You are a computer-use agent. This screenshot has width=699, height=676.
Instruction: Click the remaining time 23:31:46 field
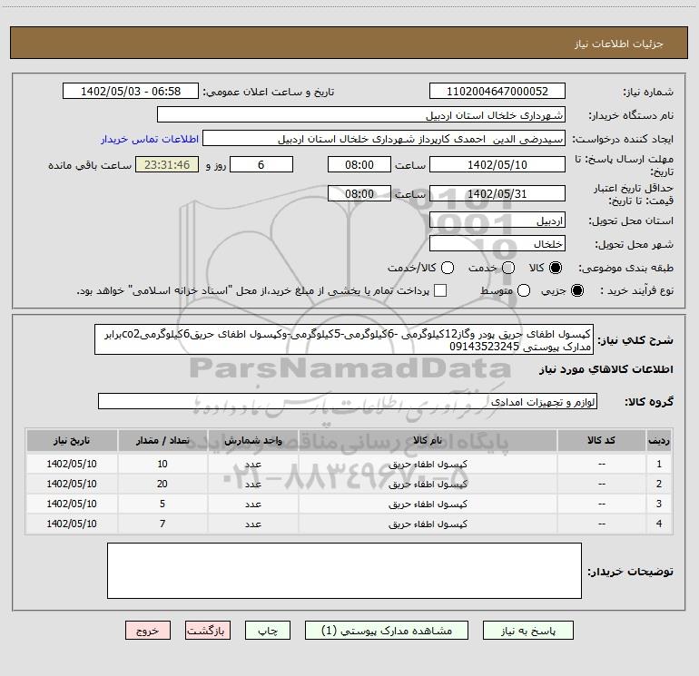pos(167,164)
